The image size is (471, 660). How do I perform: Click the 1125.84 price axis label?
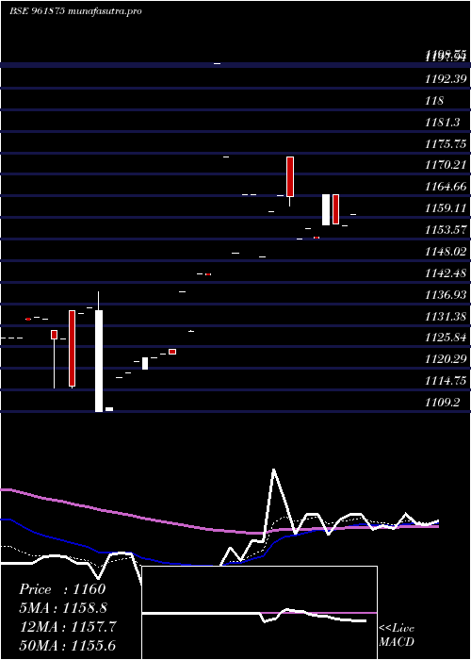(446, 338)
